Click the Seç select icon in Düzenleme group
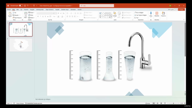This screenshot has width=192, height=108. (135, 18)
